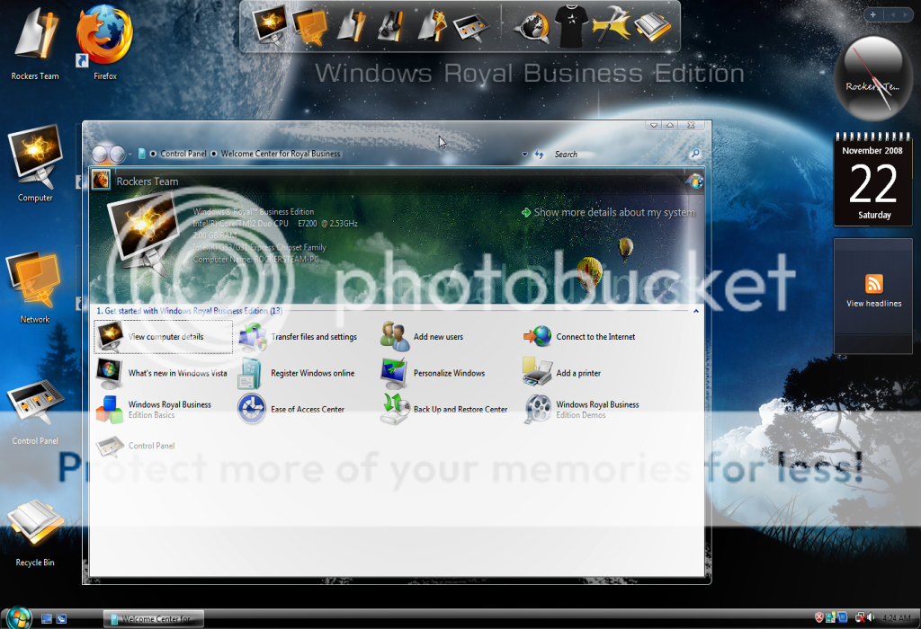Select Welcome Center taskbar button
The image size is (921, 629).
(x=154, y=618)
